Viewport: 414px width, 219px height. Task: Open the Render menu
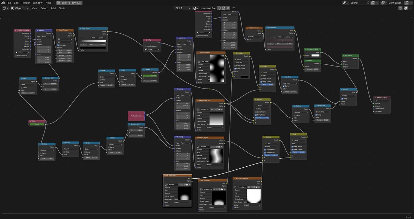[26, 2]
